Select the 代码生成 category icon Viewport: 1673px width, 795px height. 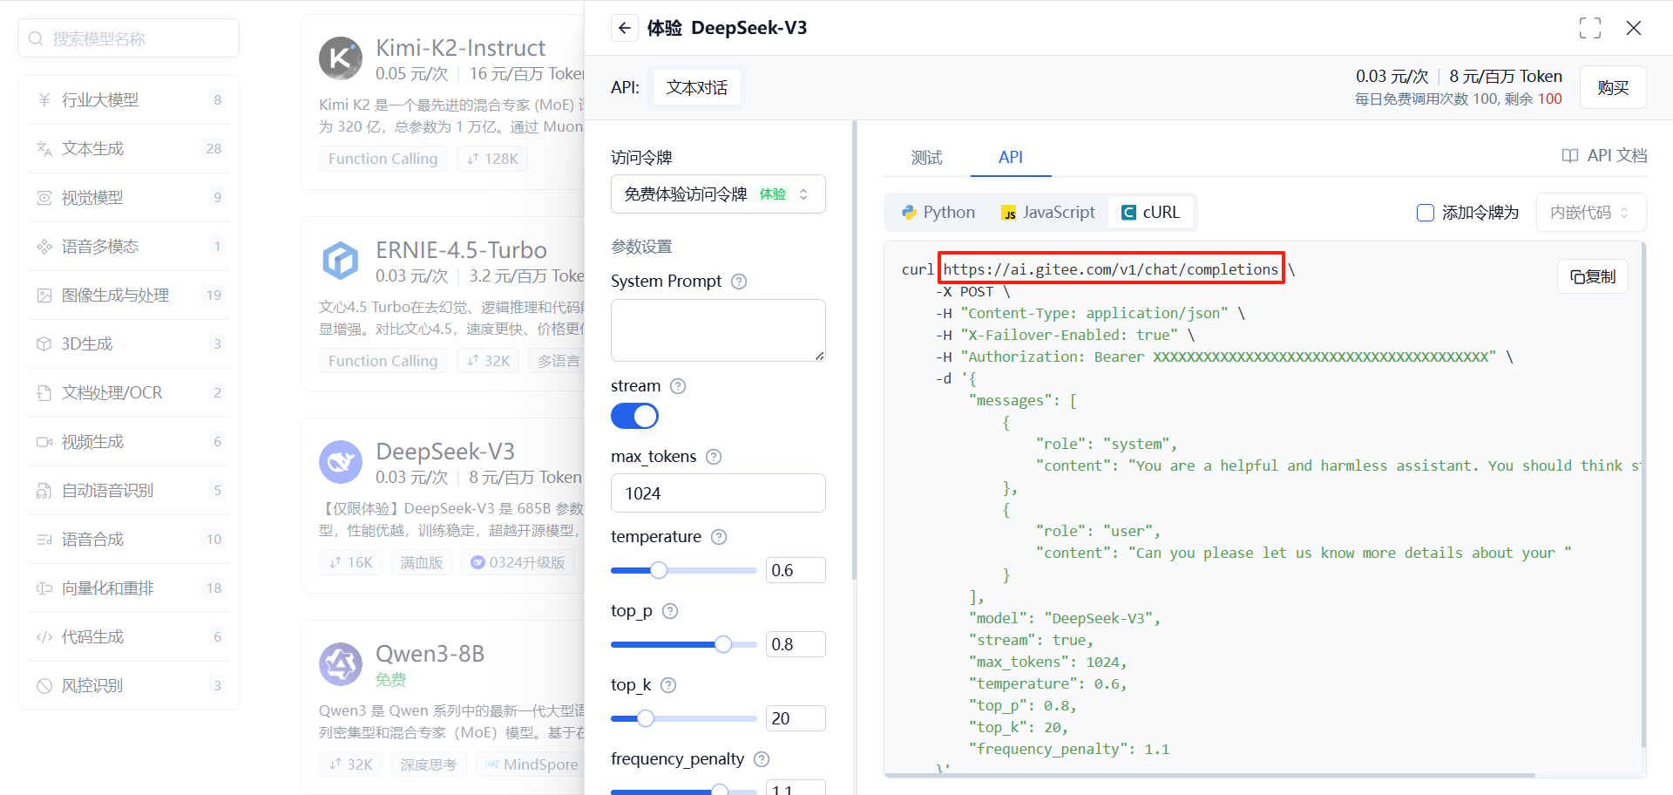[44, 636]
